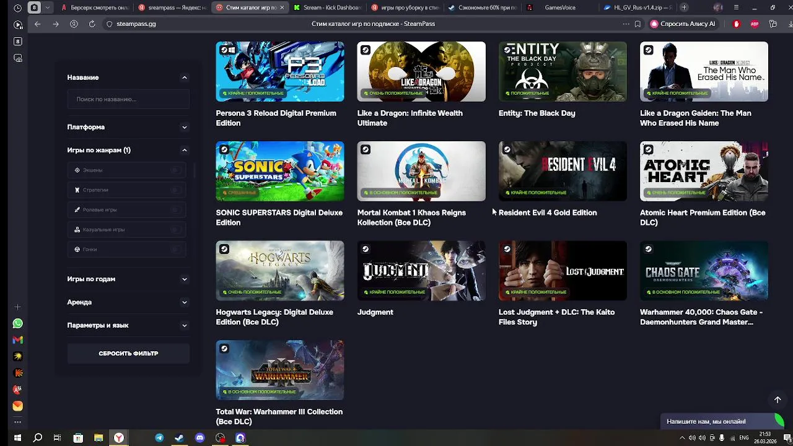Open the Microsoft Store taskbar icon

78,438
